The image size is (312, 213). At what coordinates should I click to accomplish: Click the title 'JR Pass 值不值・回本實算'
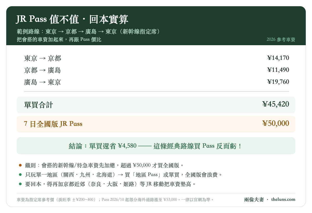[72, 19]
